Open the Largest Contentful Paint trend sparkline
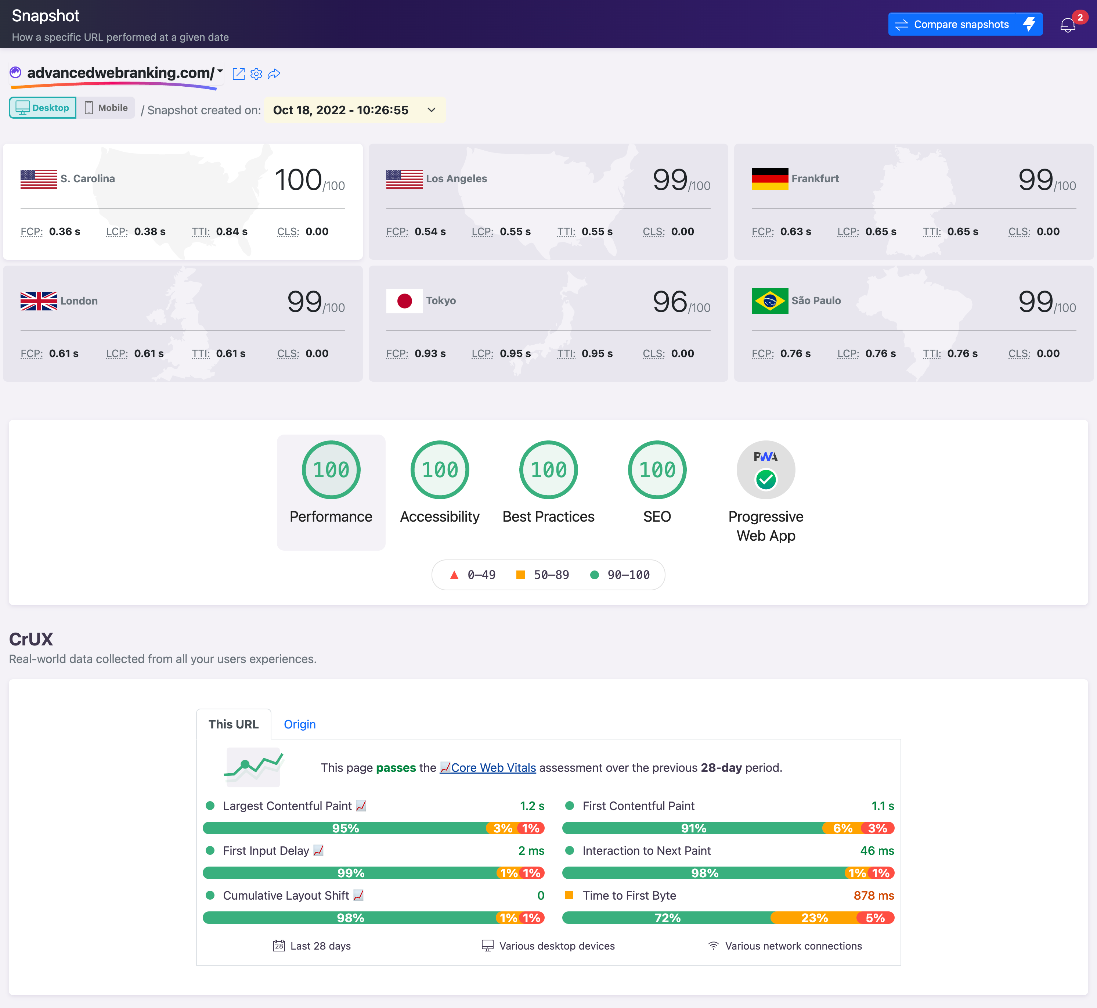 click(x=360, y=805)
